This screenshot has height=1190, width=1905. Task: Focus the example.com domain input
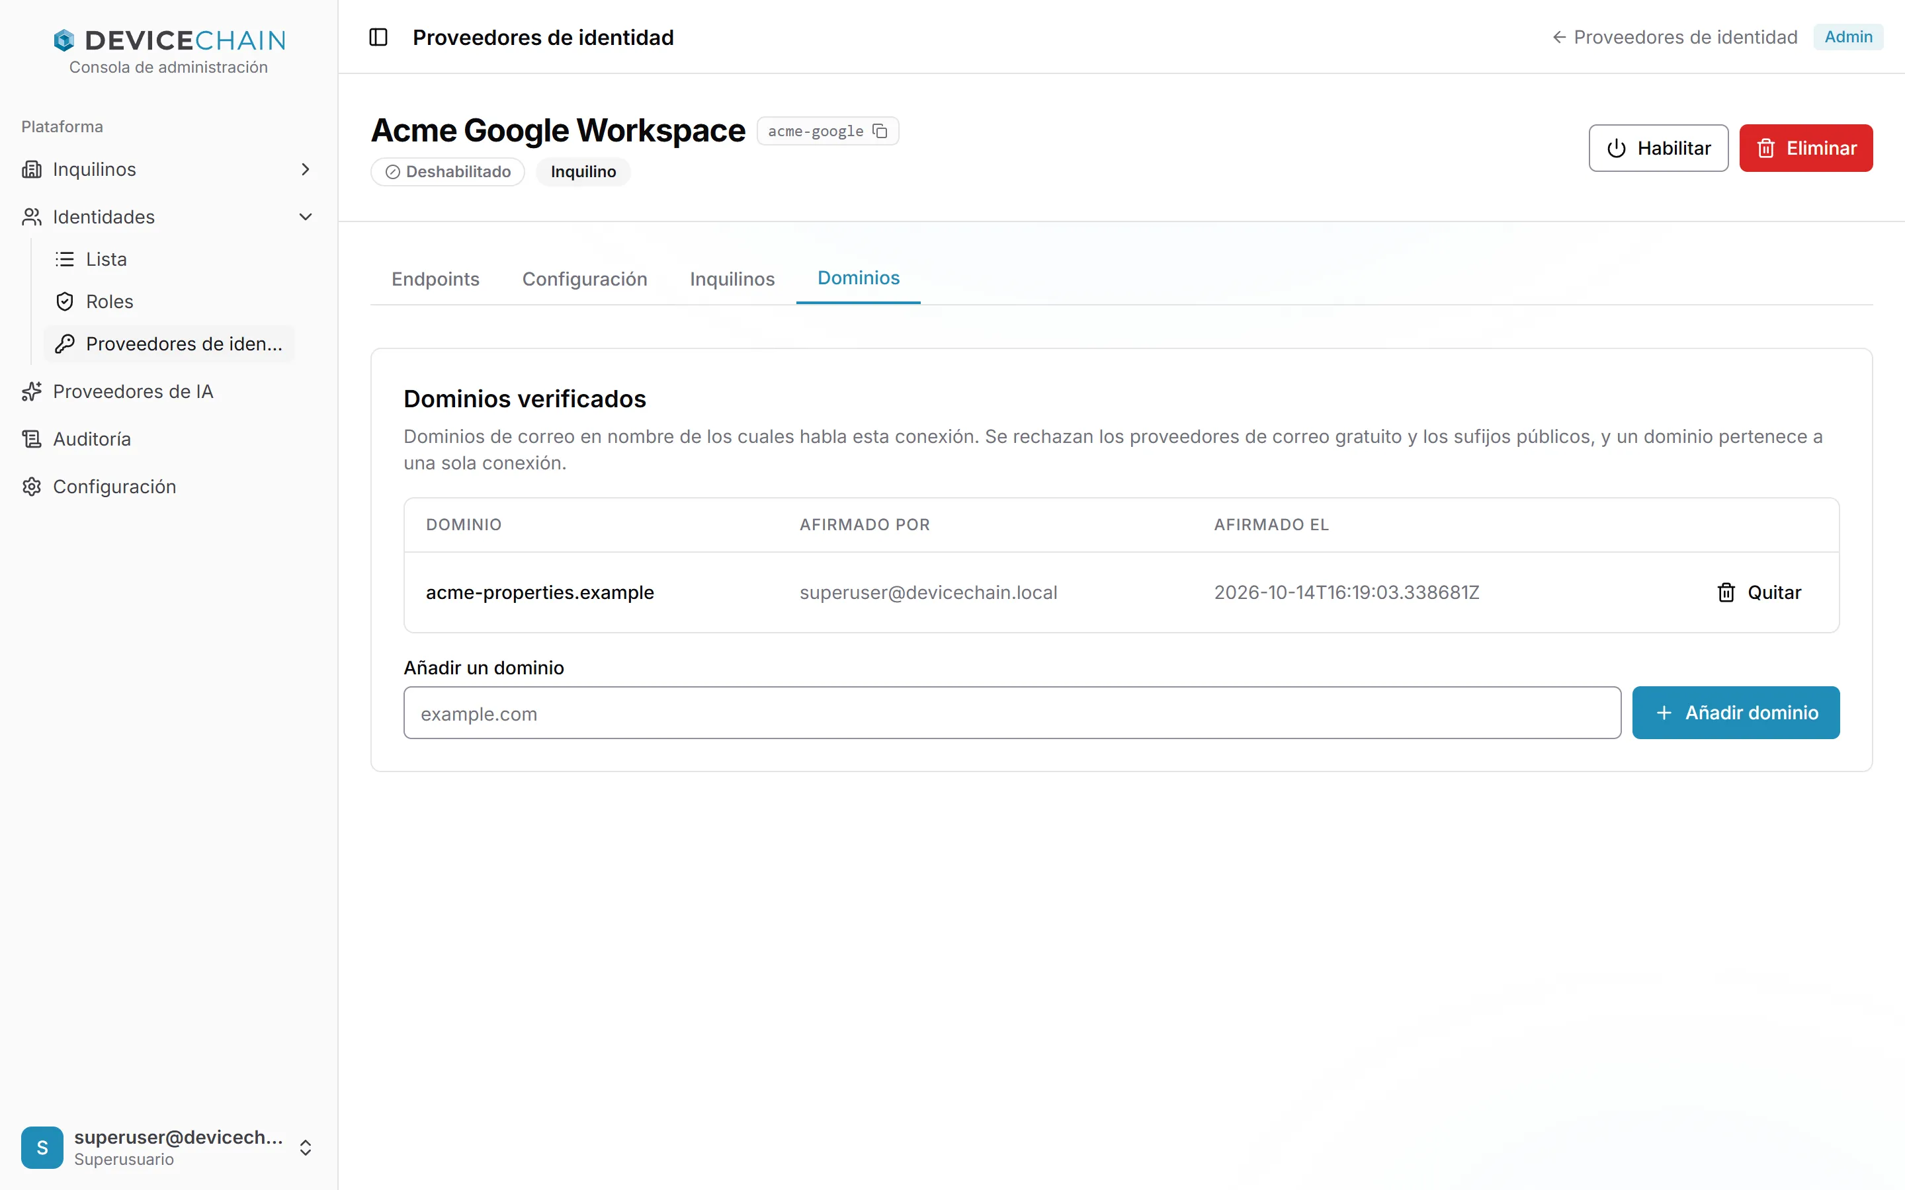click(1012, 712)
